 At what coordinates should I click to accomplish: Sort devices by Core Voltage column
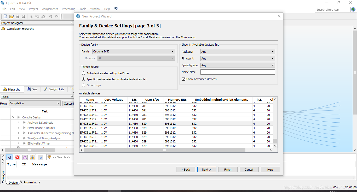click(114, 100)
